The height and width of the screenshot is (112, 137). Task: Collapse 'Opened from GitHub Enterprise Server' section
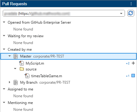click(x=4, y=22)
